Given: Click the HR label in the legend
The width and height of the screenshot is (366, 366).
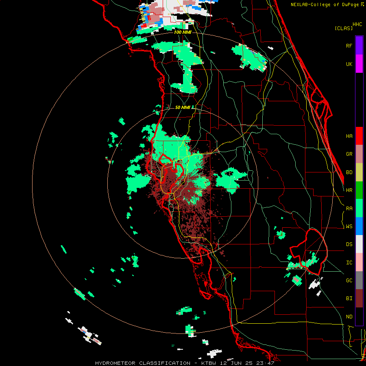Looking at the screenshot, I should pyautogui.click(x=349, y=190).
